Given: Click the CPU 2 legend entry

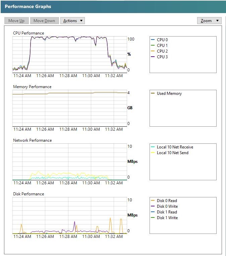Looking at the screenshot, I should (x=162, y=51).
